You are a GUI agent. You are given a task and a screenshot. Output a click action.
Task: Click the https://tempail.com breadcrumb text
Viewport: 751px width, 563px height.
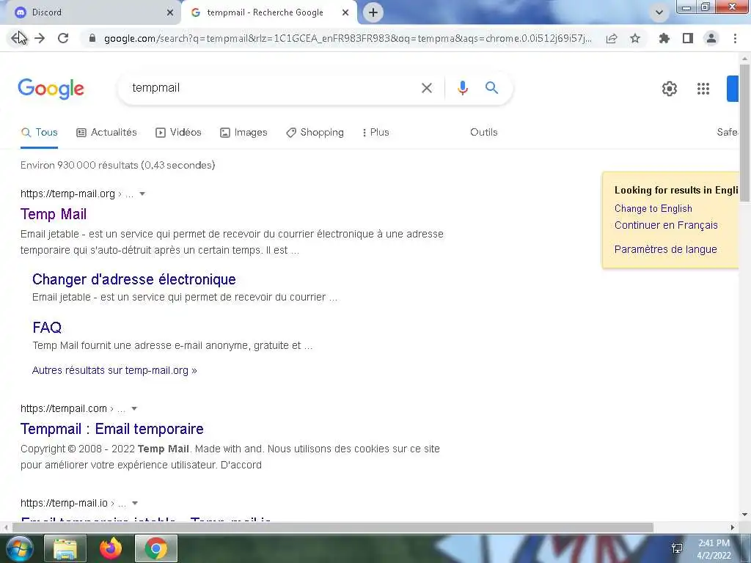(64, 408)
